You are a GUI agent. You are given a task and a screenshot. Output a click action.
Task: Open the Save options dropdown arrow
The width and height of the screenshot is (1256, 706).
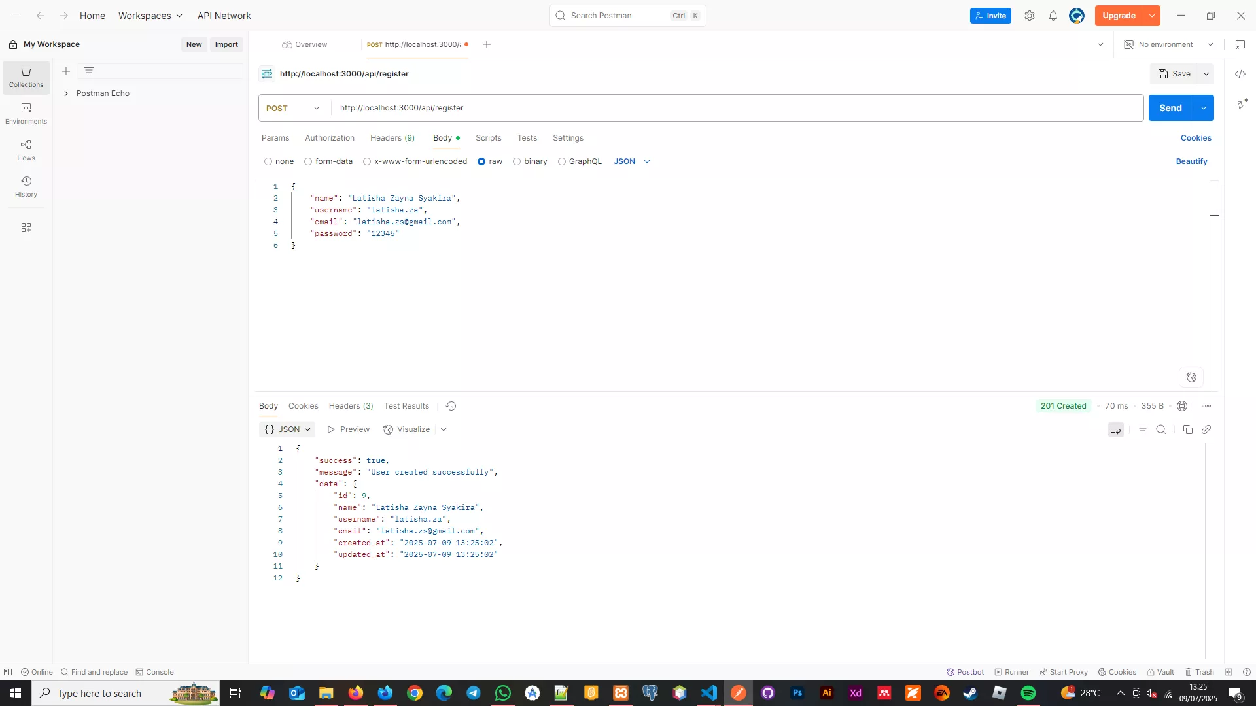pos(1206,74)
